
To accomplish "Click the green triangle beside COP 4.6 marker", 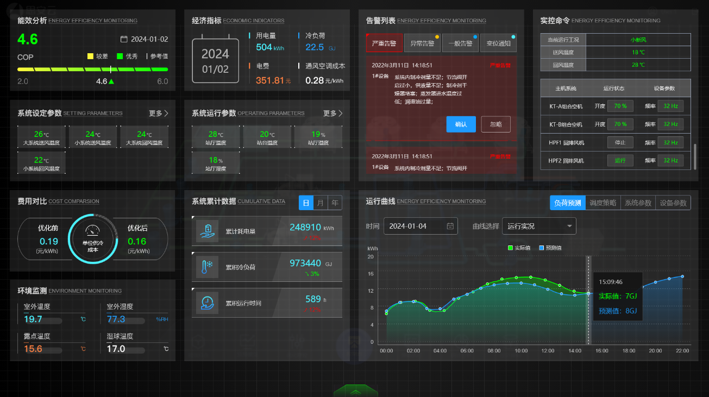I will click(x=111, y=81).
